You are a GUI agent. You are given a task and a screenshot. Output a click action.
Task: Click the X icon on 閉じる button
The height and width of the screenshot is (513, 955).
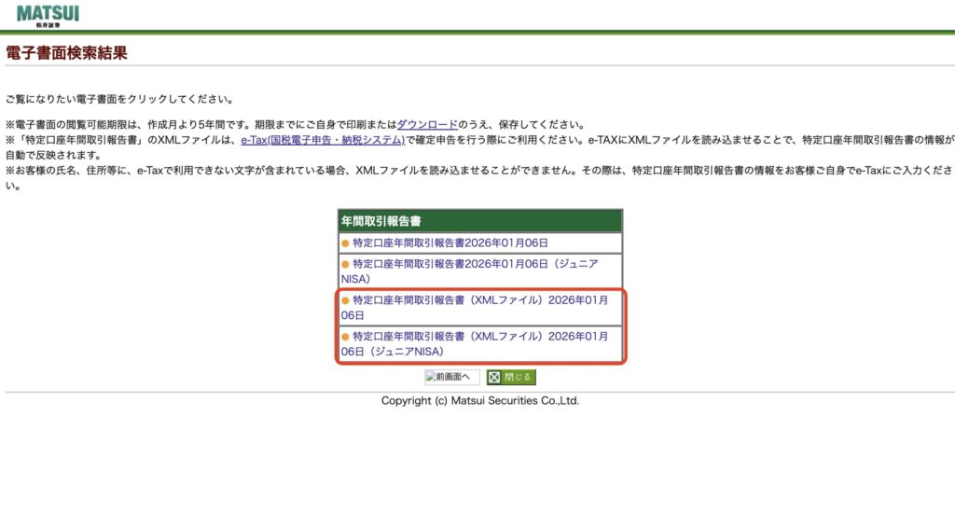coord(494,378)
